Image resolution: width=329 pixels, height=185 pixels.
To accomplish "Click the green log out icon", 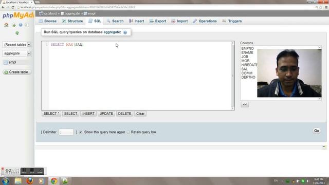I will (x=14, y=25).
